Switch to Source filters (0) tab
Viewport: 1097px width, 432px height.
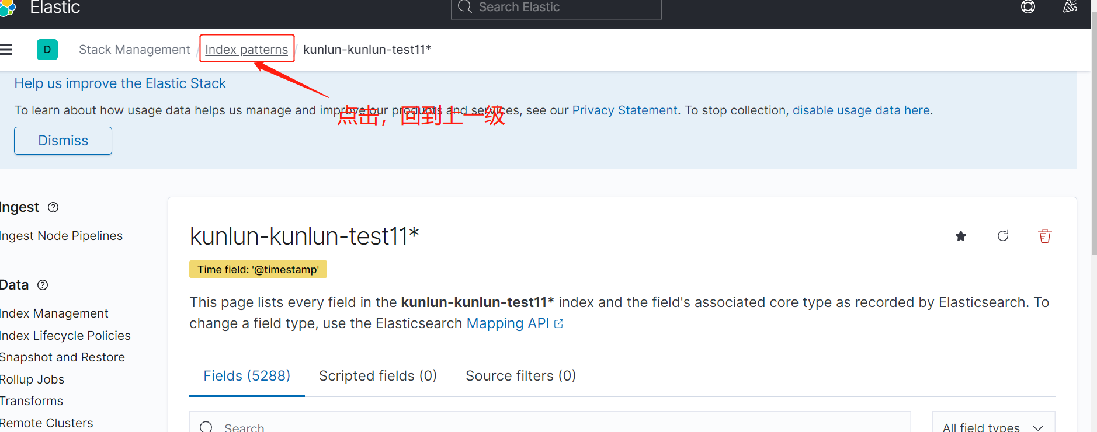(x=521, y=376)
